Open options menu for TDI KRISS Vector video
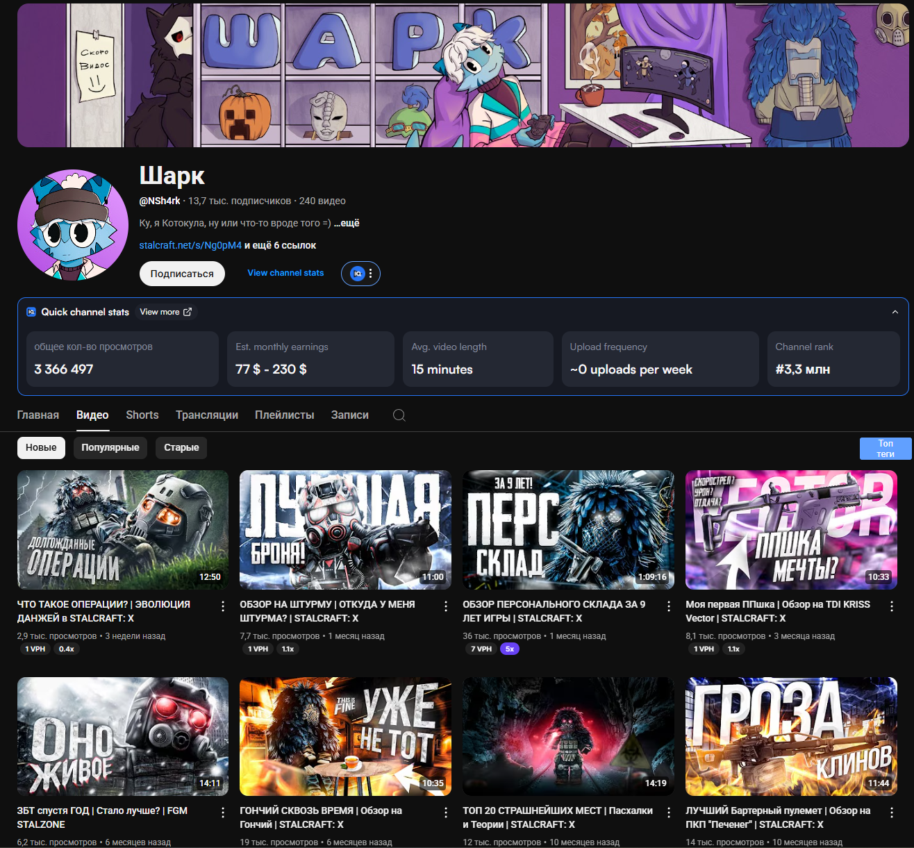This screenshot has height=848, width=914. click(892, 606)
